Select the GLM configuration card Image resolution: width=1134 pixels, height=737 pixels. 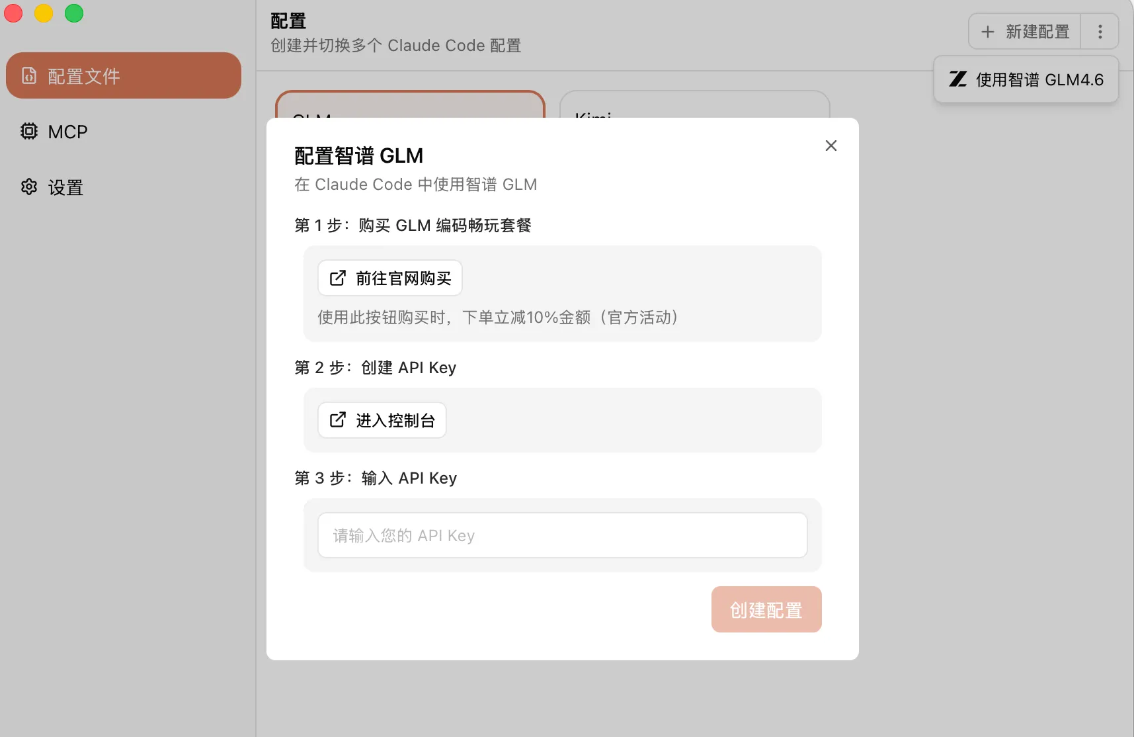[x=410, y=105]
